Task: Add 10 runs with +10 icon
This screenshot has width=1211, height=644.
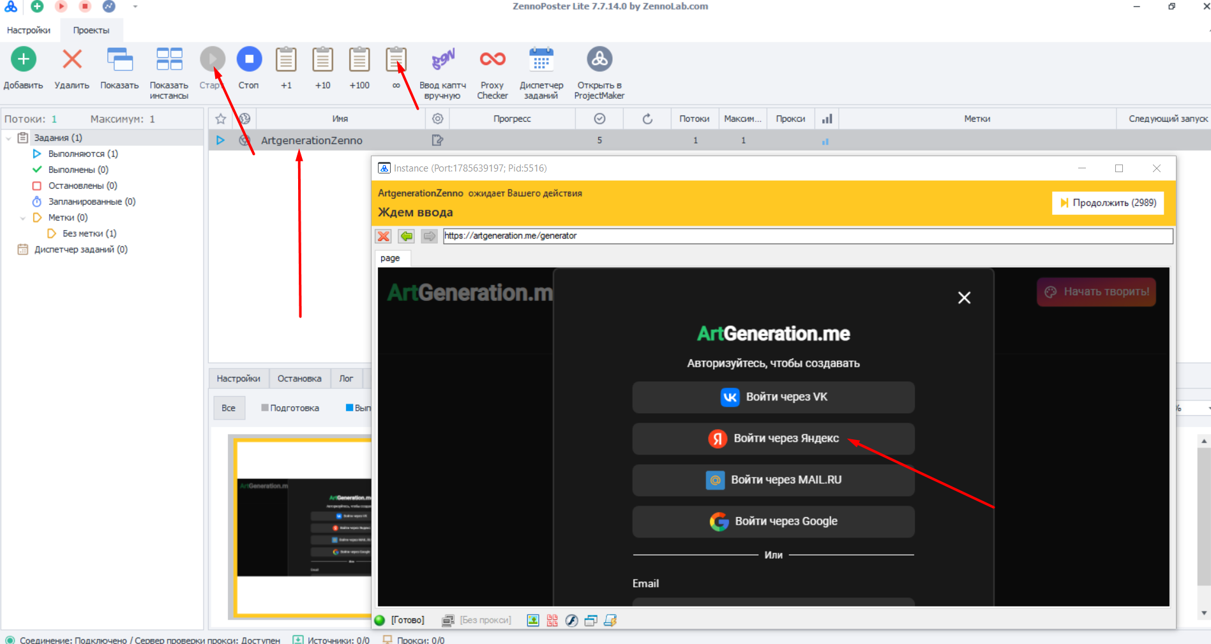Action: point(322,60)
